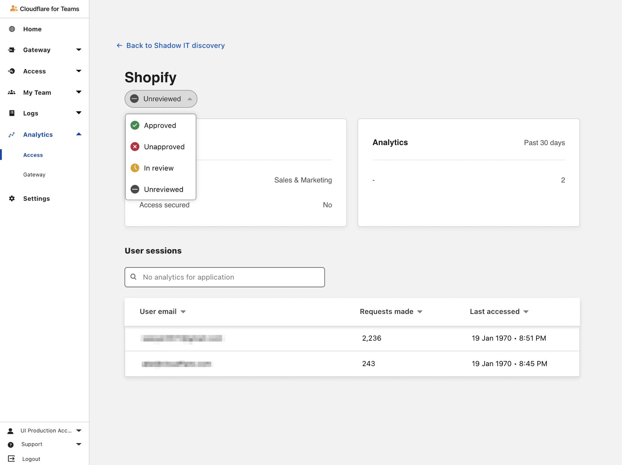This screenshot has width=622, height=465.
Task: Open Access via its sidebar icon
Action: coord(12,71)
